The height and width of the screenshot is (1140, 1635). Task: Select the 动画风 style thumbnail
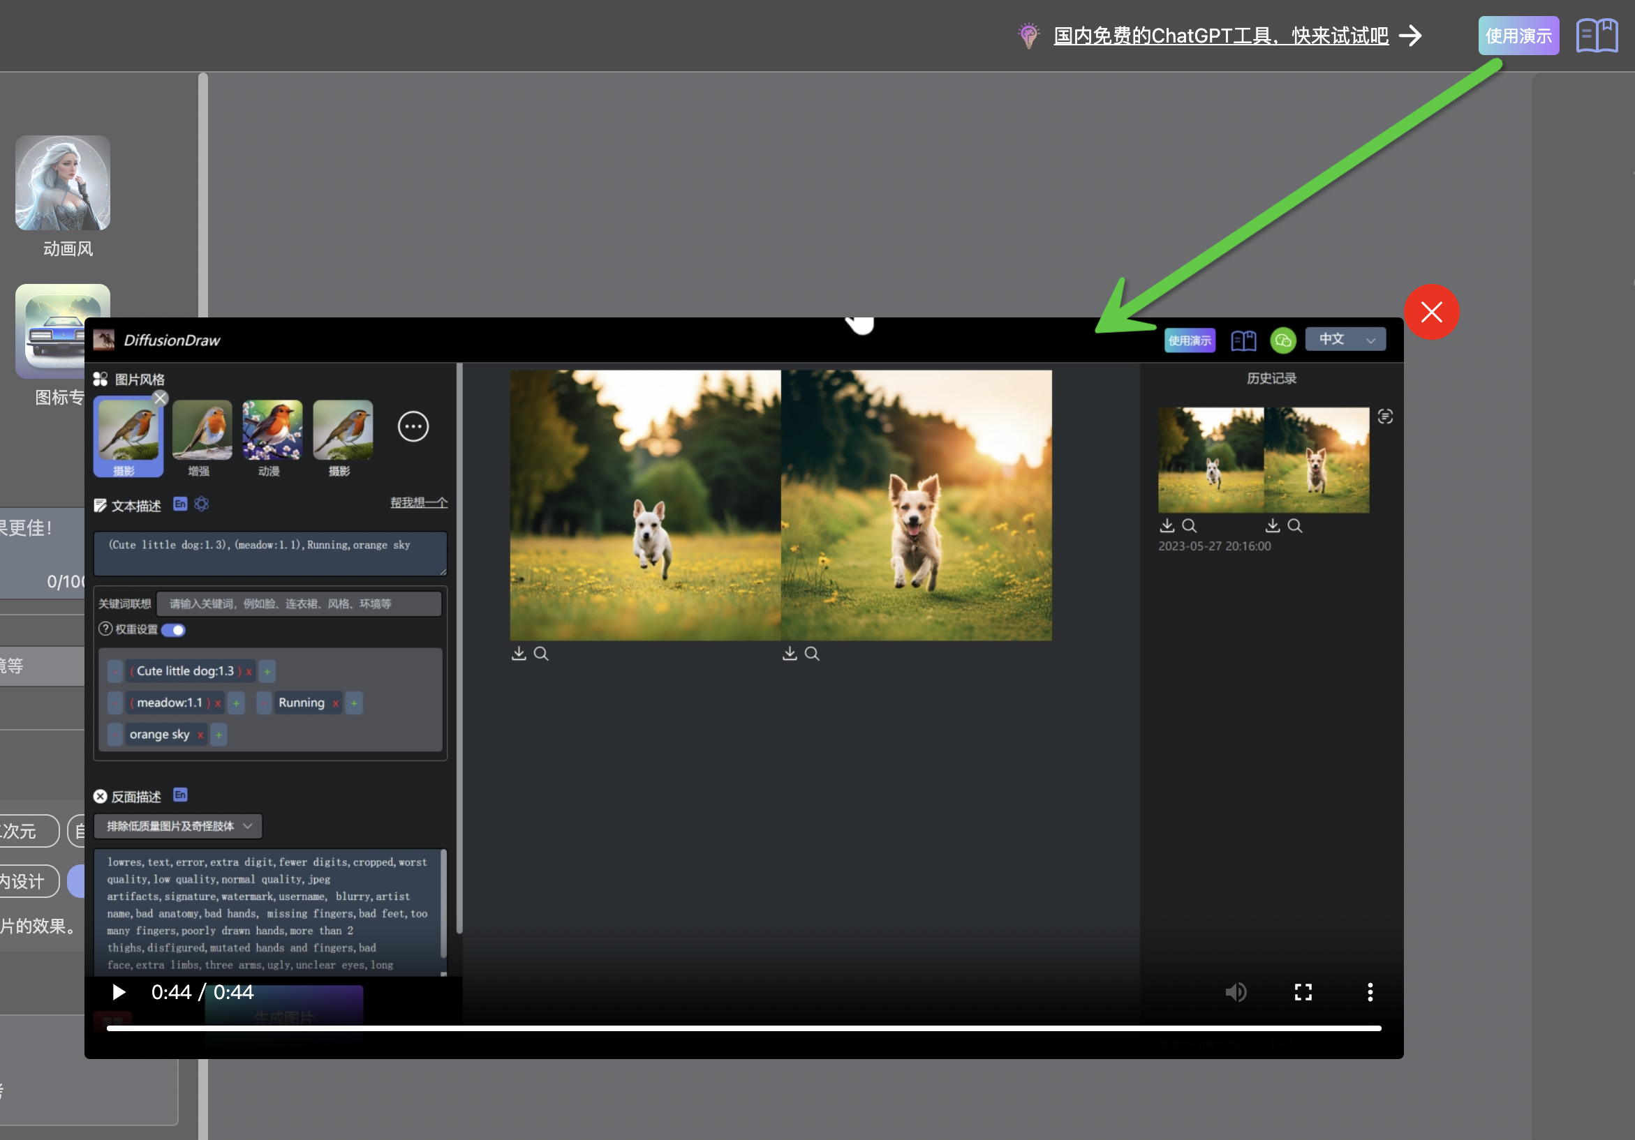63,183
